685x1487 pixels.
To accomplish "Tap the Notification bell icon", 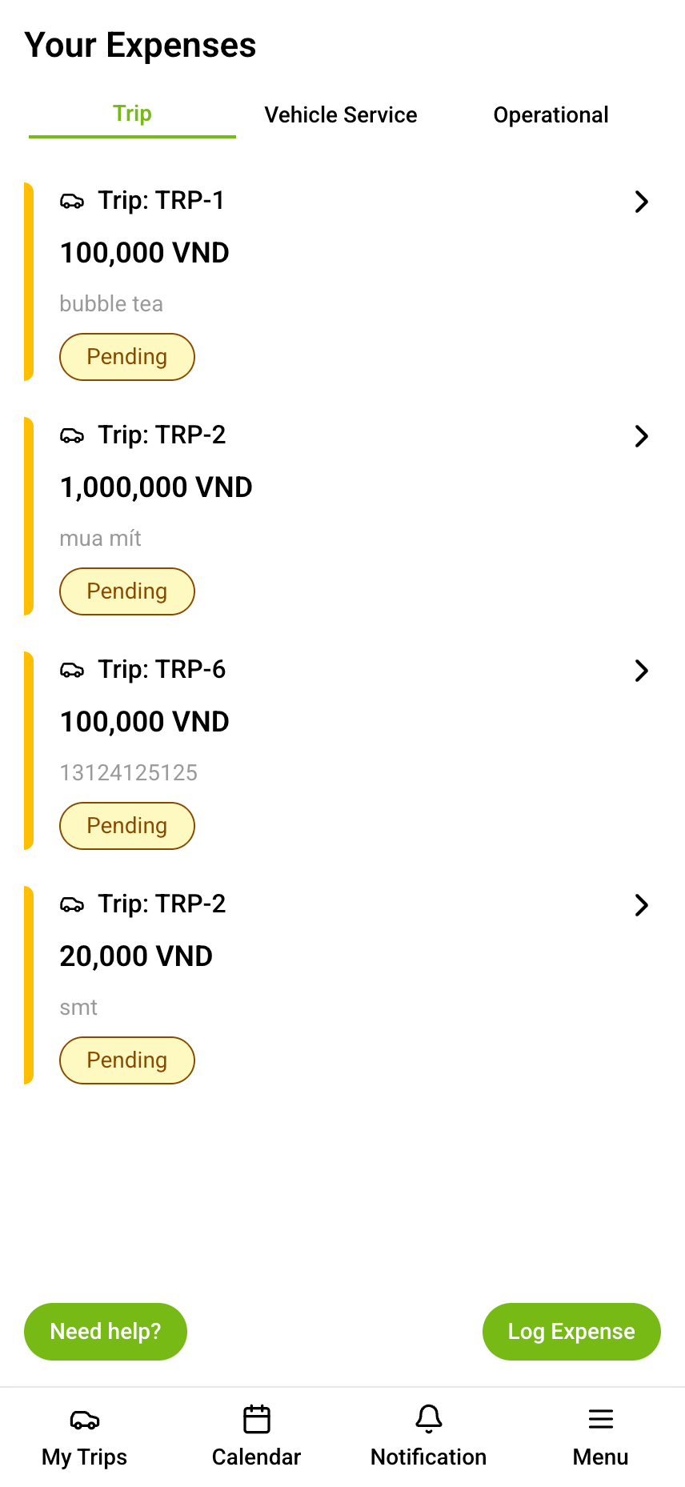I will (428, 1420).
